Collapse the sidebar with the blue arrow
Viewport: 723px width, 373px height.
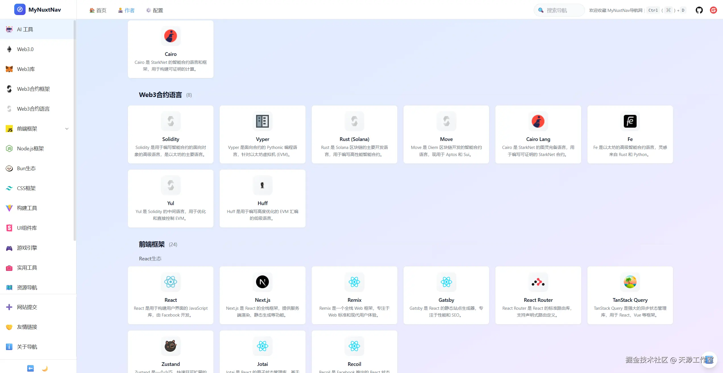pos(30,368)
